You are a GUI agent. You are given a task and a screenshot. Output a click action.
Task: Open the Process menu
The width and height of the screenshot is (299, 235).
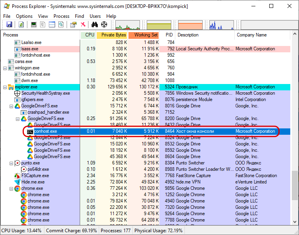[x=61, y=16]
